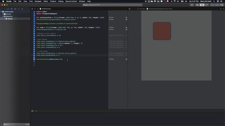Open the Library button in the toolbar
225x126 pixels.
click(x=192, y=5)
